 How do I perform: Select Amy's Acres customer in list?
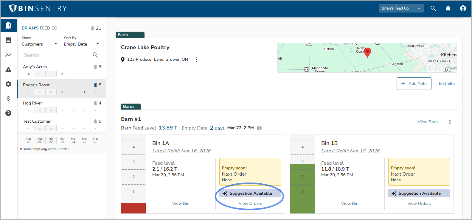[35, 67]
